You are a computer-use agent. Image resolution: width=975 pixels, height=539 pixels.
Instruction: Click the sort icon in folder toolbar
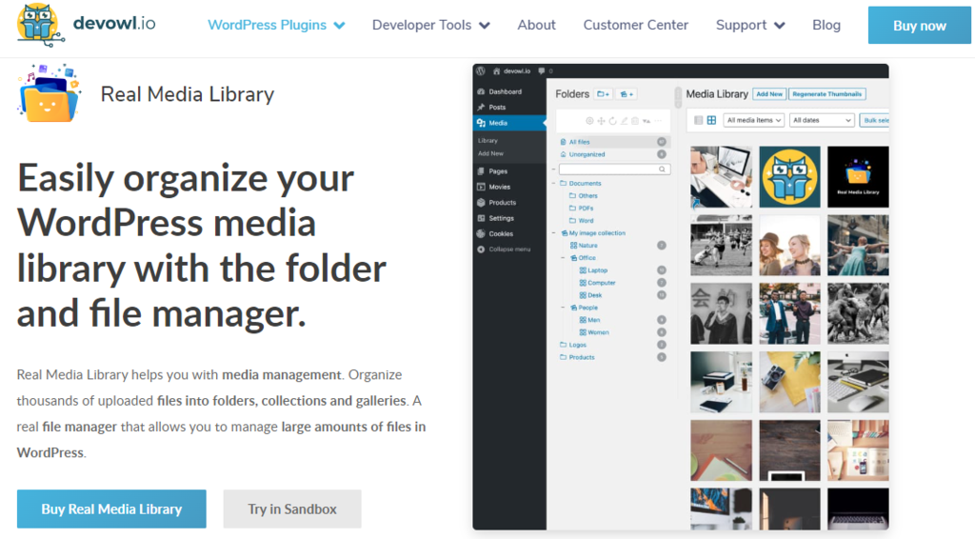point(647,121)
